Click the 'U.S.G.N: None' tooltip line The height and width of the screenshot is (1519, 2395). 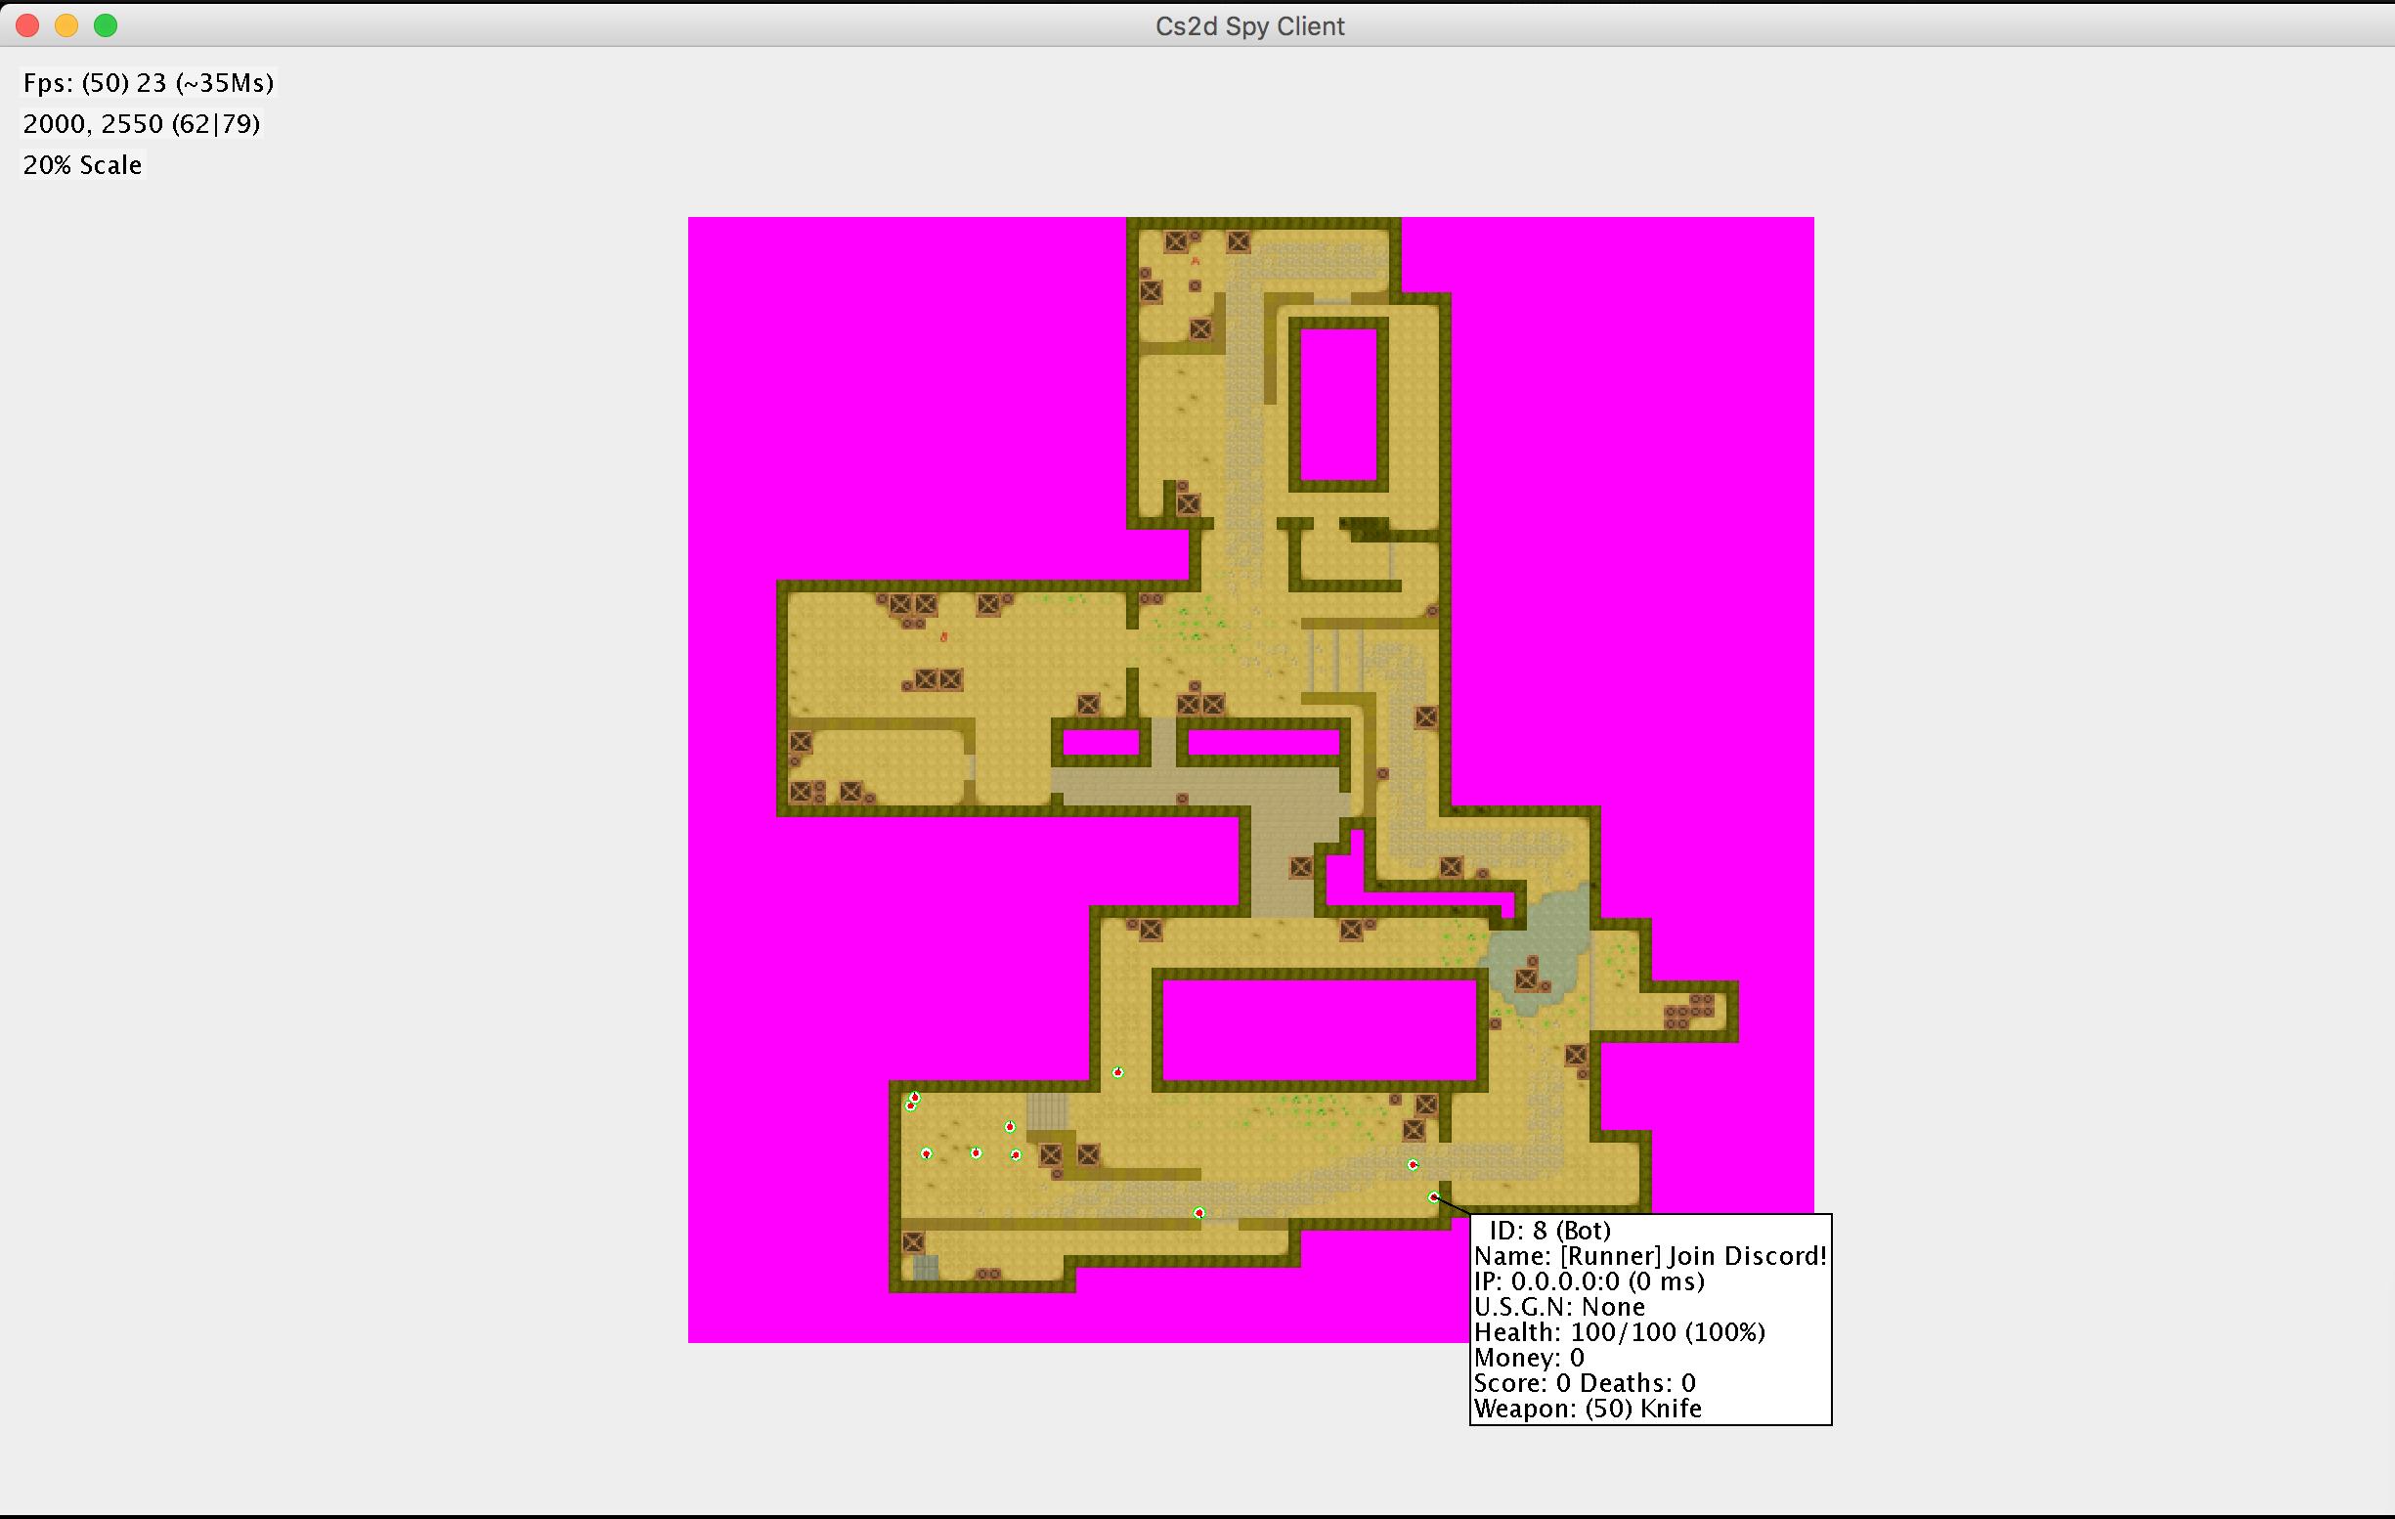point(1558,1307)
